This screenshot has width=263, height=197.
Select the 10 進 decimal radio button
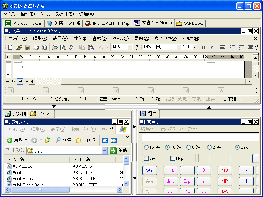(167, 147)
